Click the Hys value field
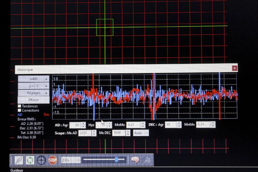This screenshot has height=172, width=258. pyautogui.click(x=101, y=125)
